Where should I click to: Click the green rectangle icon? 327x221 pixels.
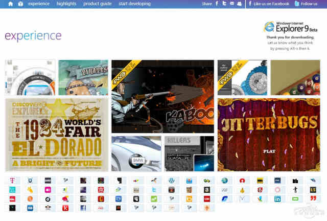pos(295,199)
